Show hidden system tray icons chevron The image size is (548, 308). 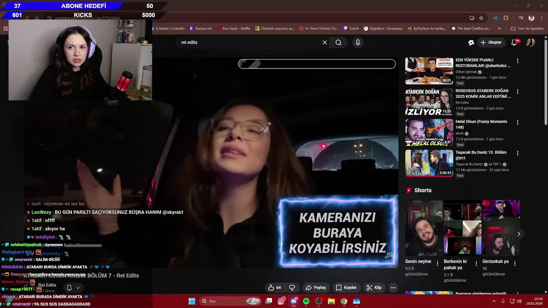coord(494,301)
